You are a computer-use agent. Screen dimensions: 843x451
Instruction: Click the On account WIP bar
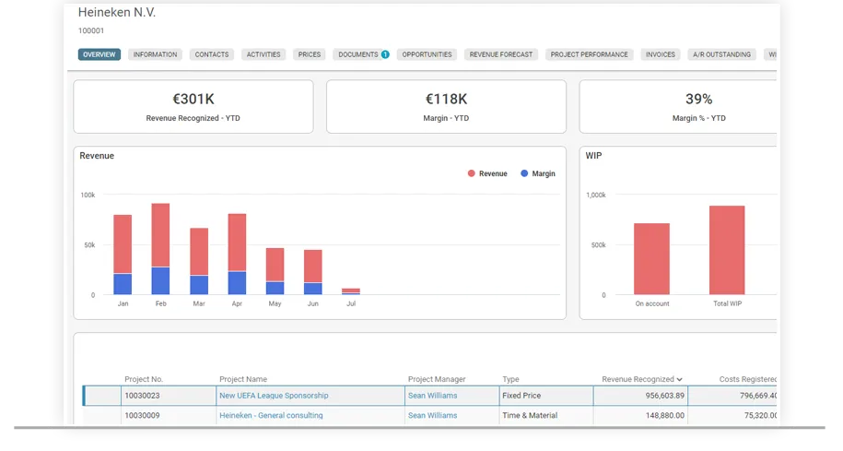[x=651, y=259]
